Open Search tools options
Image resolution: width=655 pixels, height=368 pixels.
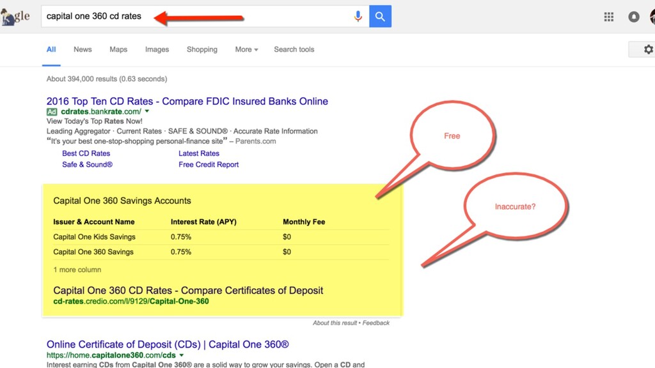[294, 49]
